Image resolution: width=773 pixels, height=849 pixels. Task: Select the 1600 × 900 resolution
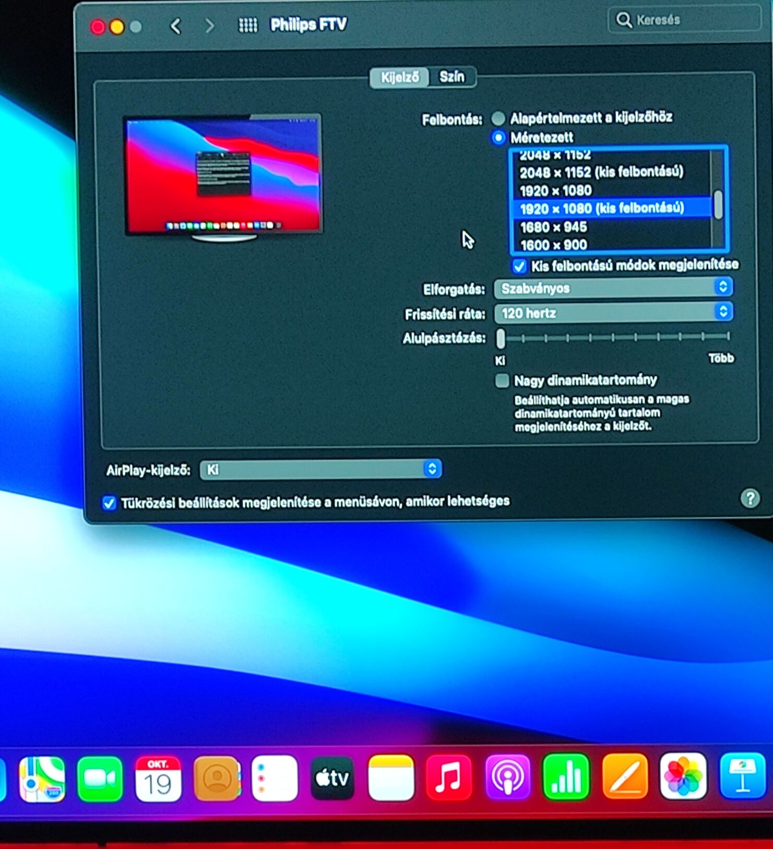click(554, 245)
